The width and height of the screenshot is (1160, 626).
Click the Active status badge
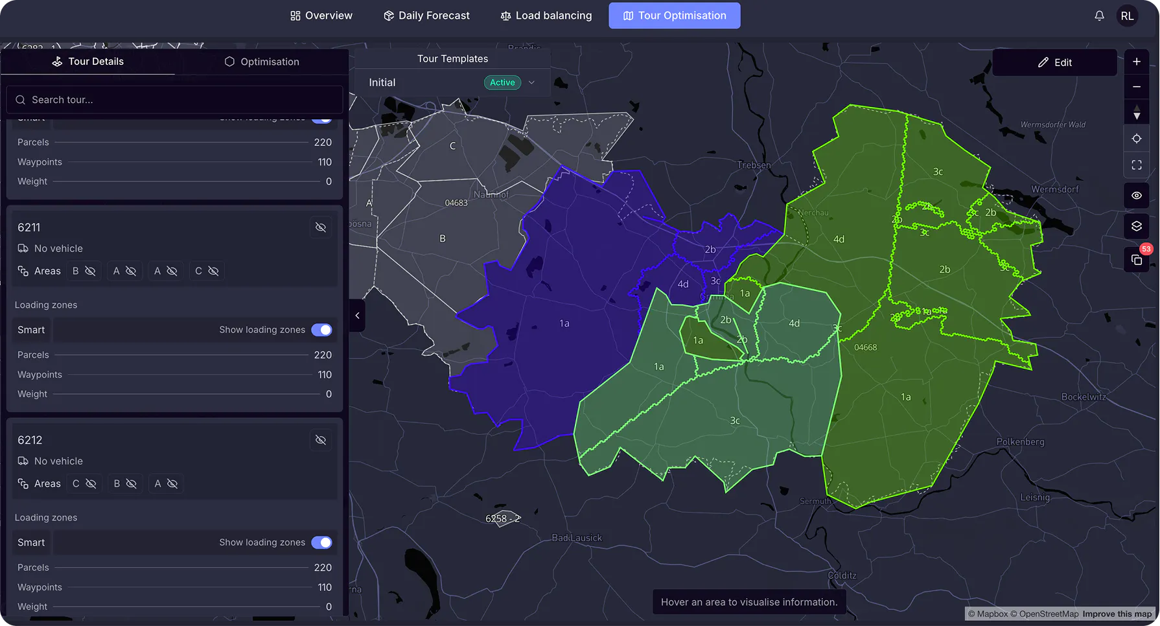(502, 82)
